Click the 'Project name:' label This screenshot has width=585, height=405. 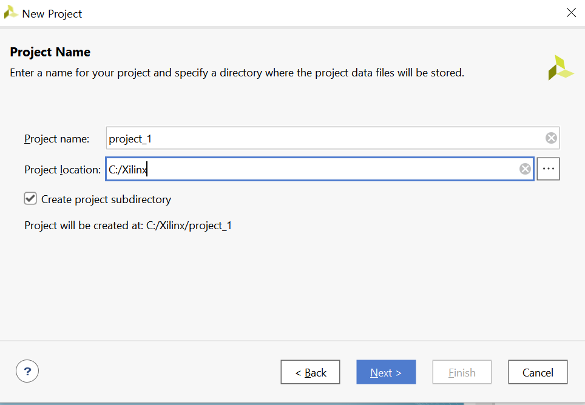(56, 139)
